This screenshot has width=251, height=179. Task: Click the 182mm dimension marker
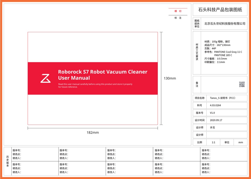click(x=92, y=132)
